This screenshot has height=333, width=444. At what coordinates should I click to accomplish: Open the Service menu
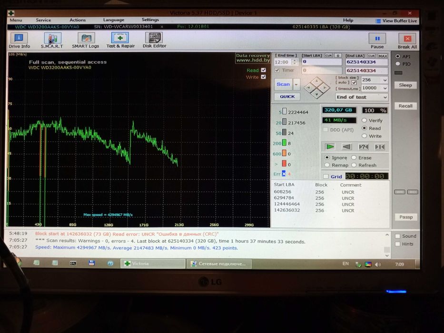coord(43,20)
